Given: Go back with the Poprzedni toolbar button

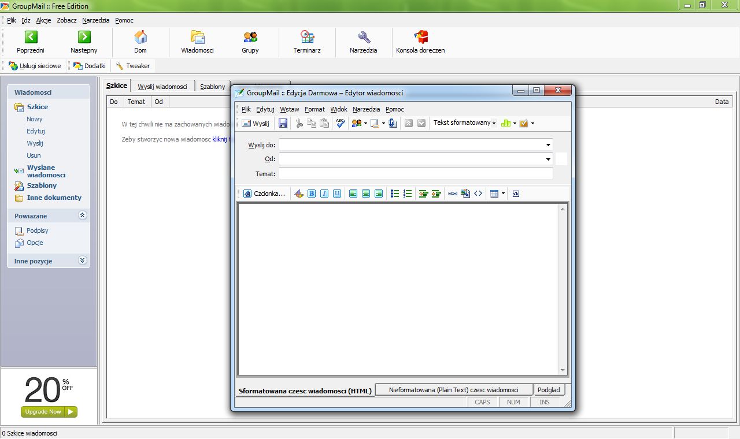Looking at the screenshot, I should tap(31, 43).
